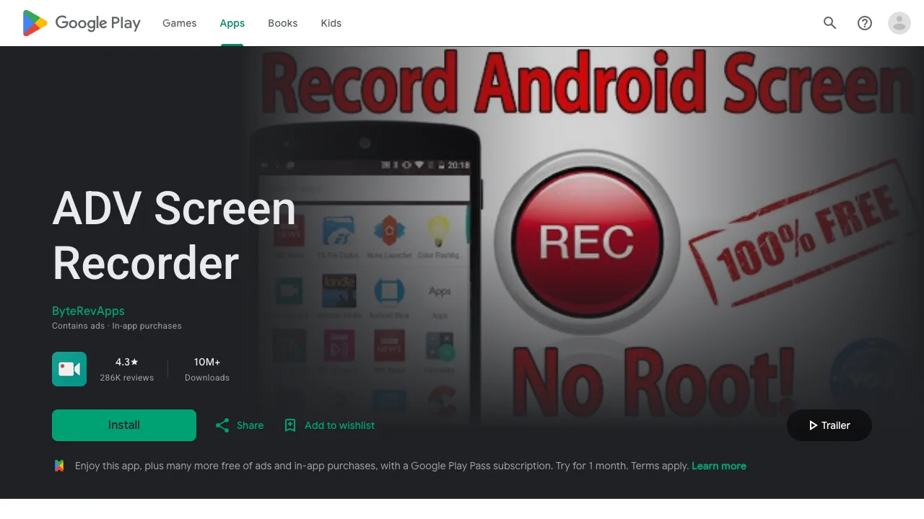Install ADV Screen Recorder
924x519 pixels.
[x=124, y=425]
